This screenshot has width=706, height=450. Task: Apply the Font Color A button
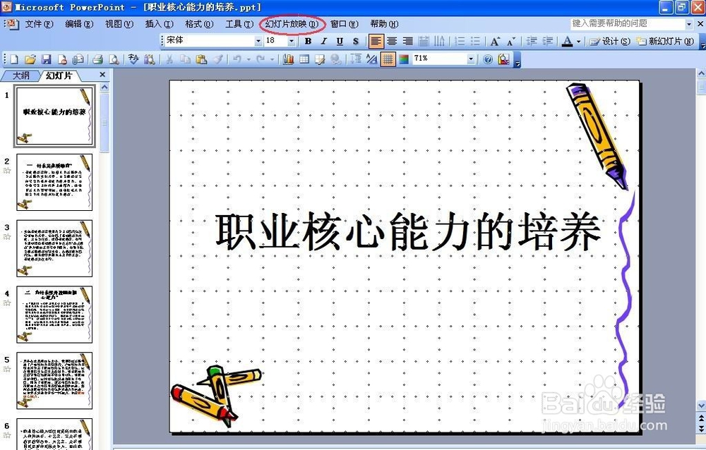tap(568, 42)
